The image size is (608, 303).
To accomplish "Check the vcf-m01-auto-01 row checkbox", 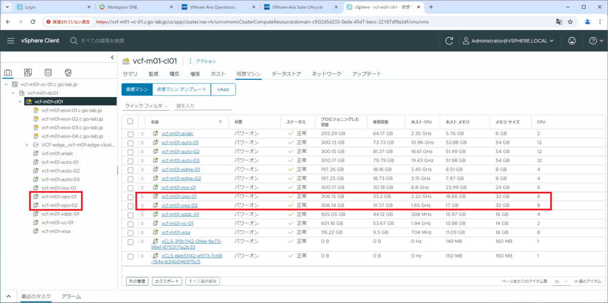I will 130,143.
